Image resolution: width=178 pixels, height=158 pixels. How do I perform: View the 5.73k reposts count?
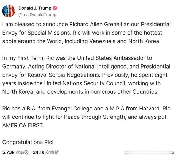[8, 152]
